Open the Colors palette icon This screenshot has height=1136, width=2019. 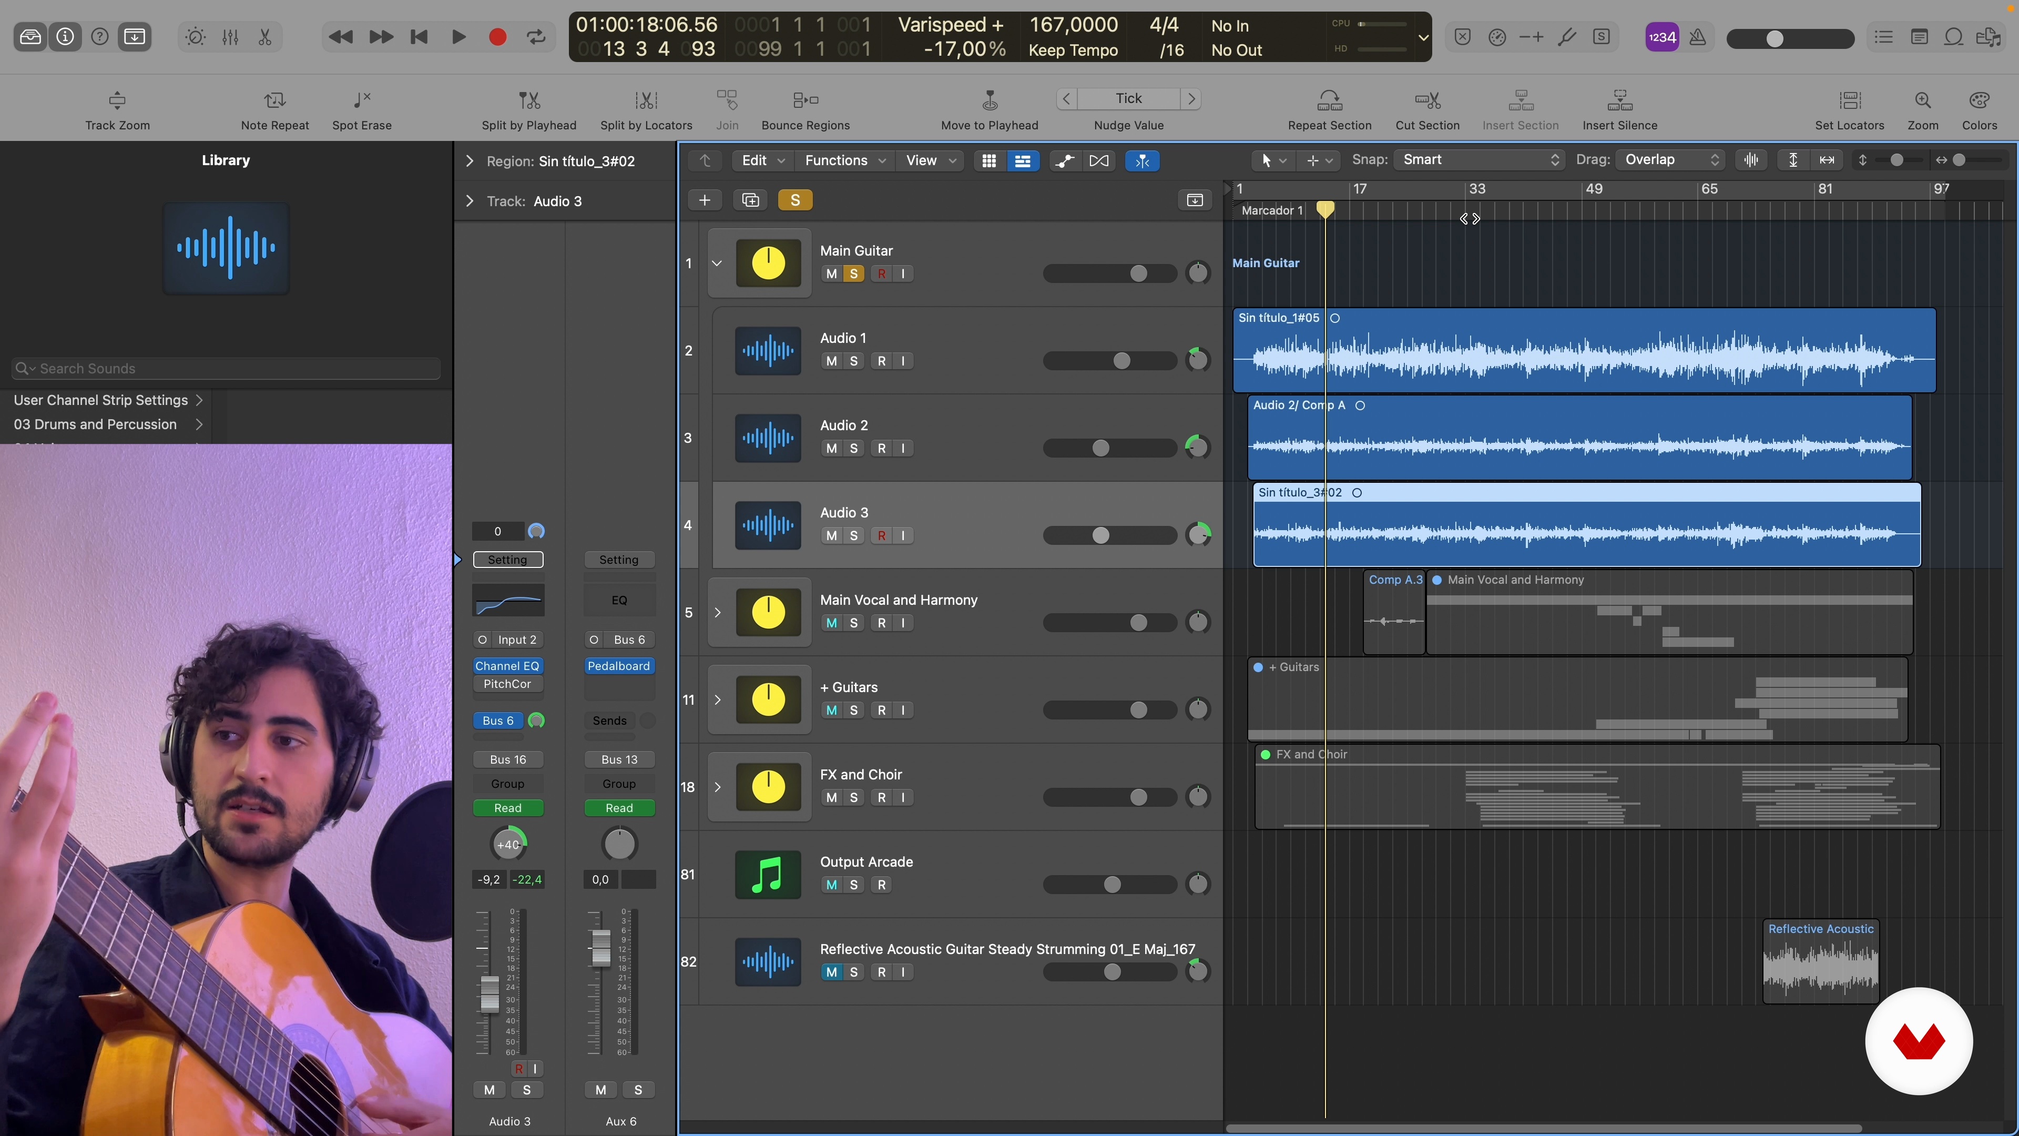pyautogui.click(x=1978, y=100)
